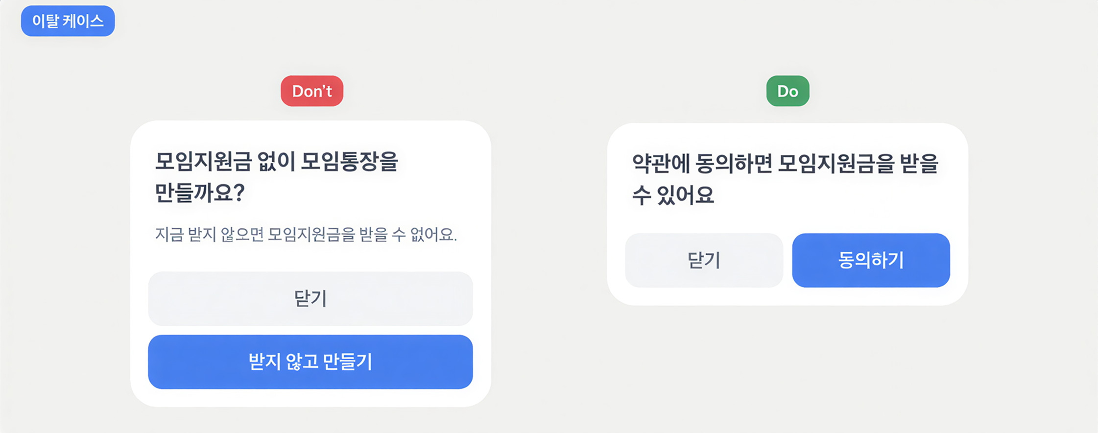Click heading line 모임지원금 없이 모임통장을
1098x433 pixels.
(277, 162)
